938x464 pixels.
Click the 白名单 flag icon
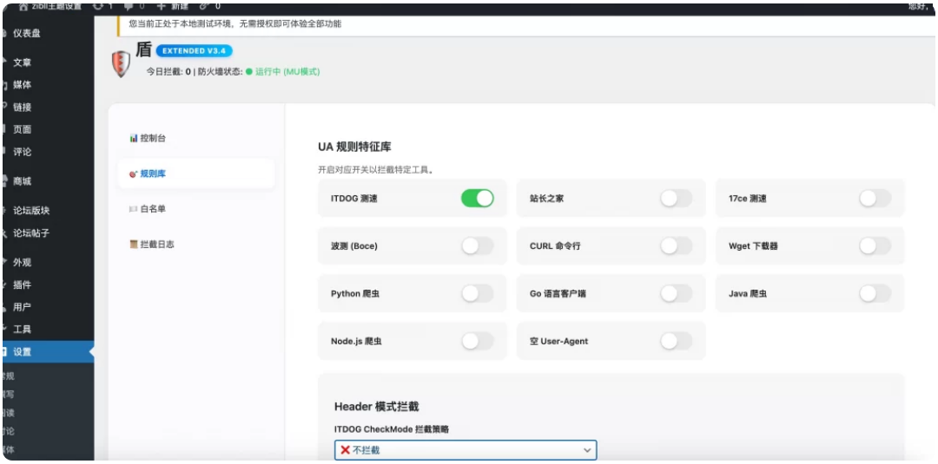133,209
